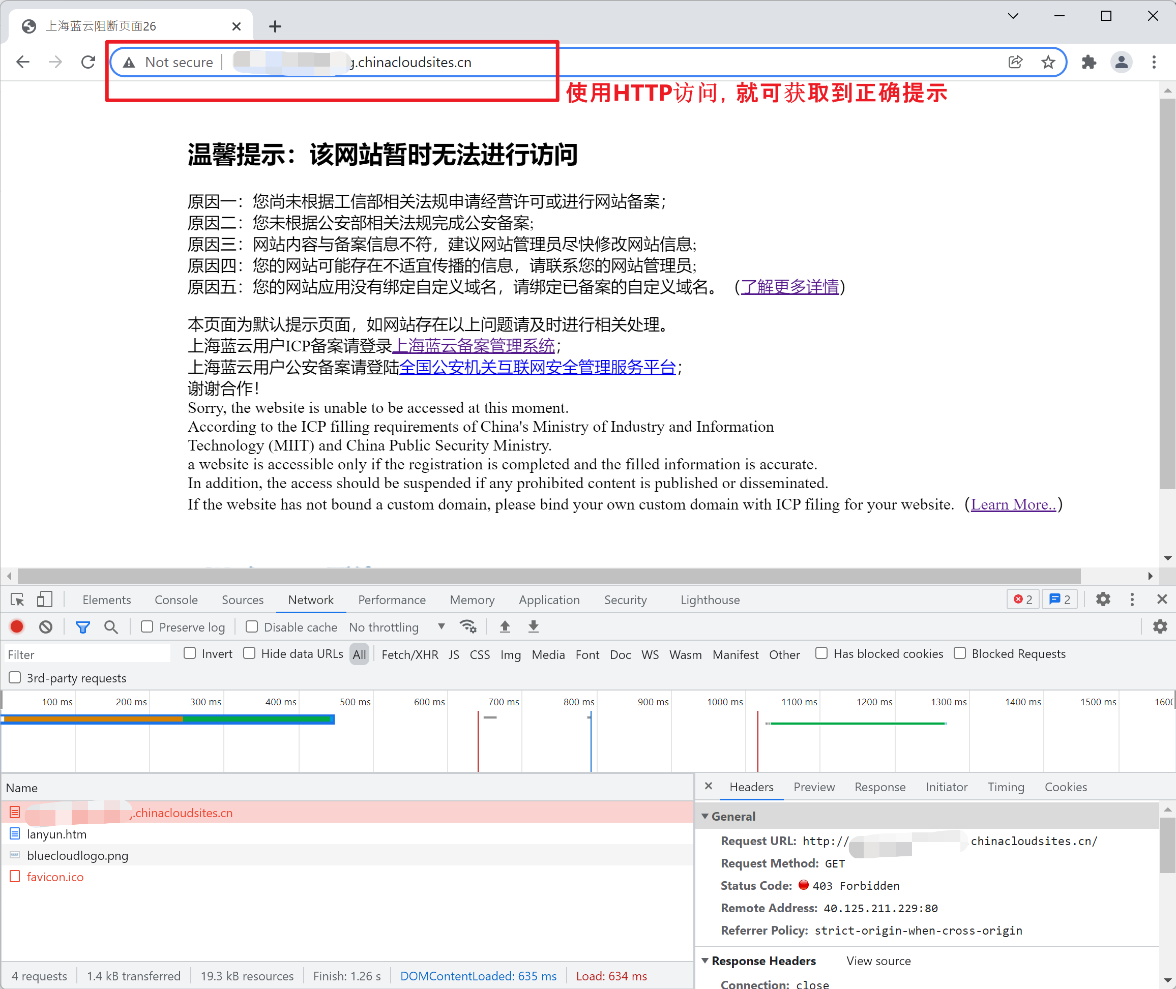Open the network search magnifier
1176x989 pixels.
click(111, 627)
